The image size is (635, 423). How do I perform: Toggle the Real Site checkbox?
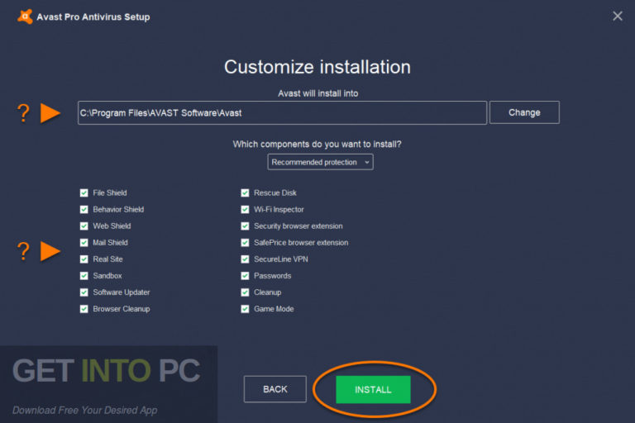click(x=84, y=259)
